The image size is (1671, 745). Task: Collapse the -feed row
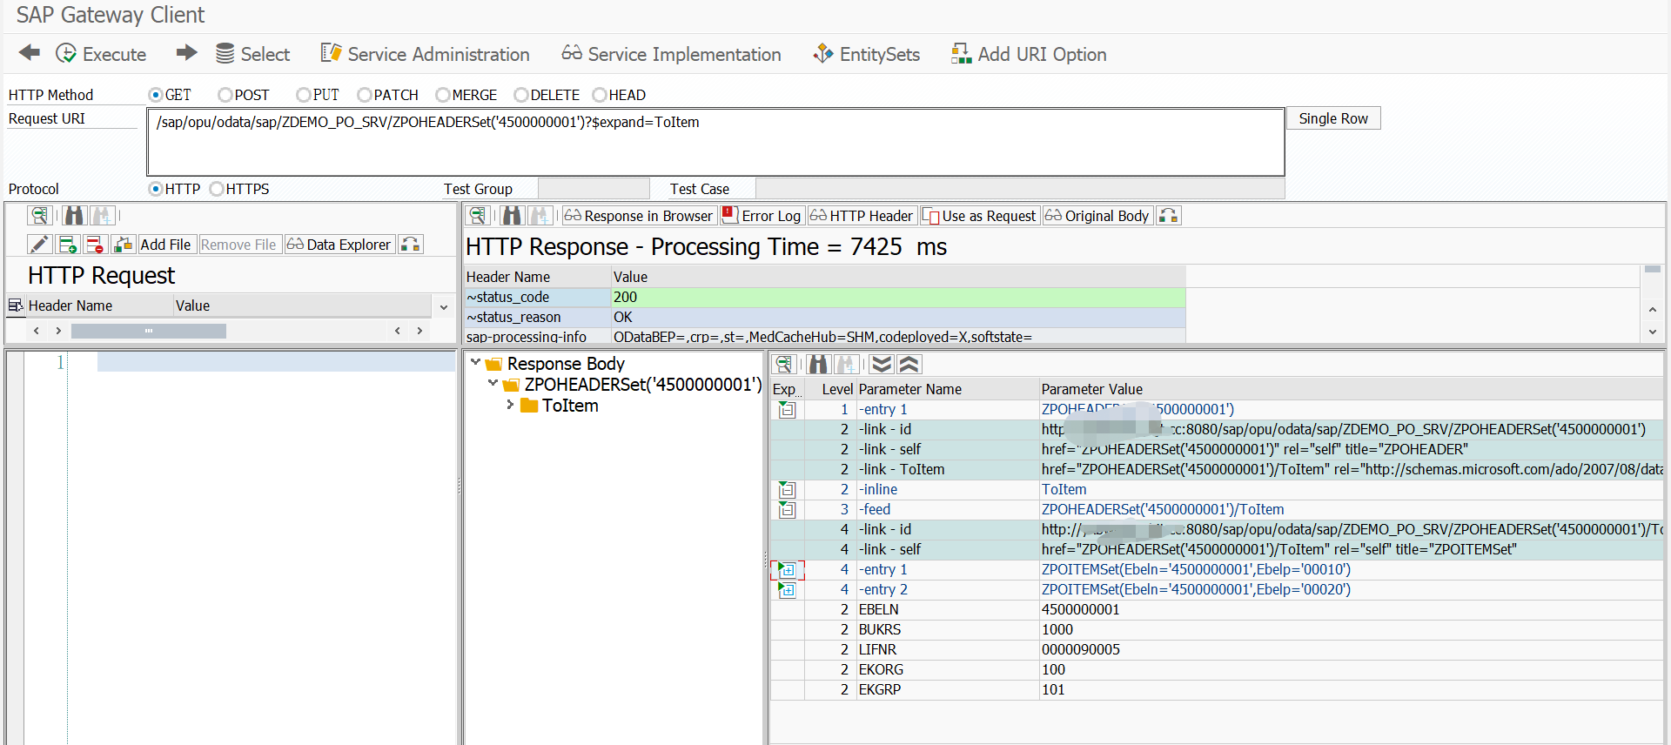point(787,509)
